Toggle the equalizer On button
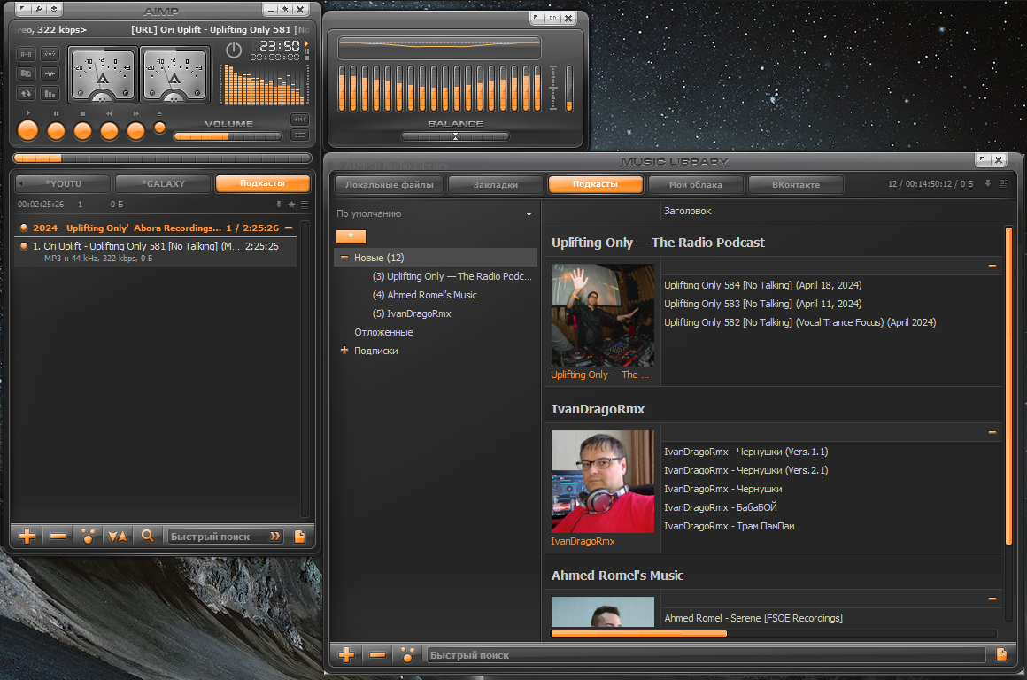This screenshot has width=1027, height=680. [552, 19]
